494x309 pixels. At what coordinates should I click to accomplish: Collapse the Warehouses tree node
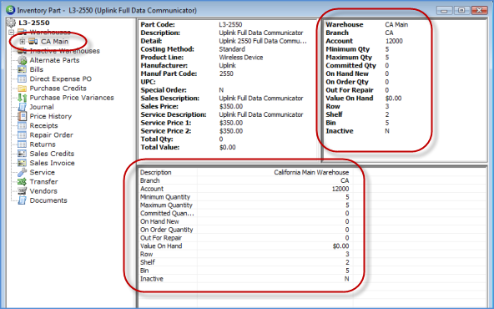coord(12,33)
